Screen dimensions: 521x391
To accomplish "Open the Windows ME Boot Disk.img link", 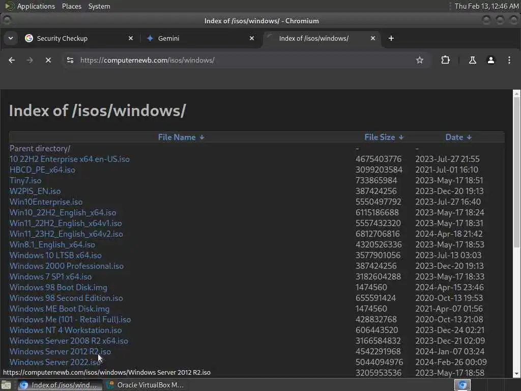I will 60,309.
